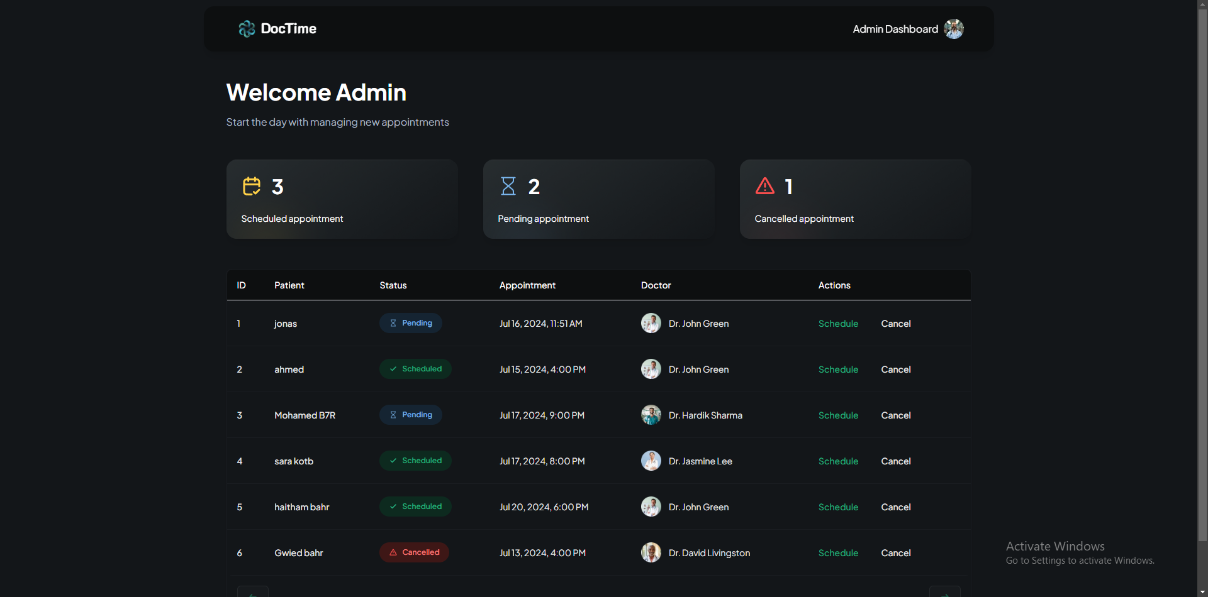Click Dr. John Green avatar in ahmed row
The height and width of the screenshot is (597, 1208).
pos(651,369)
